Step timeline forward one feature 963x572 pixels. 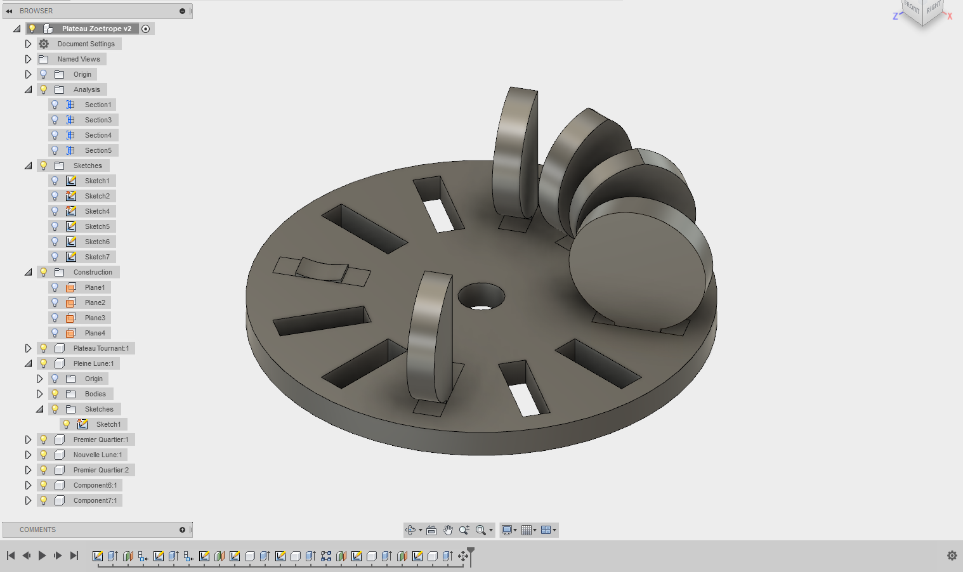[58, 556]
